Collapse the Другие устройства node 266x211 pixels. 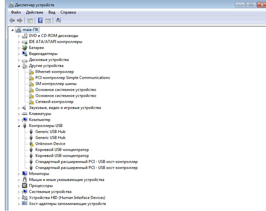pyautogui.click(x=19, y=66)
